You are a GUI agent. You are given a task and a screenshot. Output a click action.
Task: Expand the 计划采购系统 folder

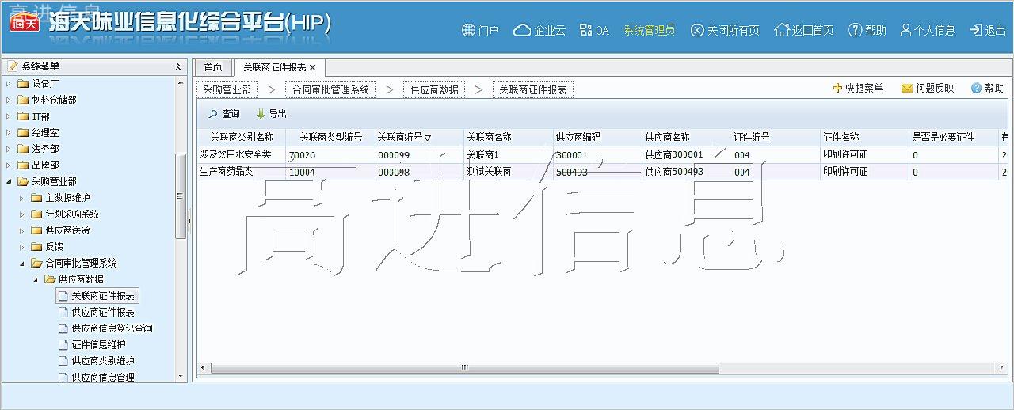22,214
